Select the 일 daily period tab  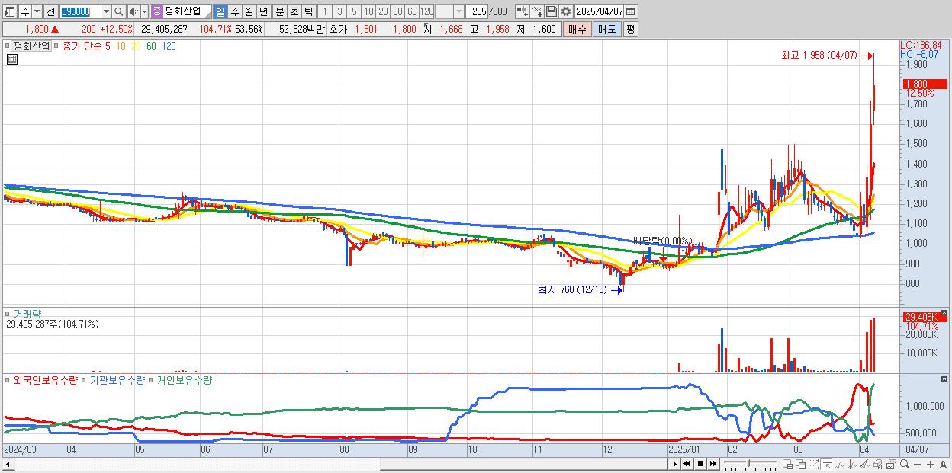tap(220, 11)
